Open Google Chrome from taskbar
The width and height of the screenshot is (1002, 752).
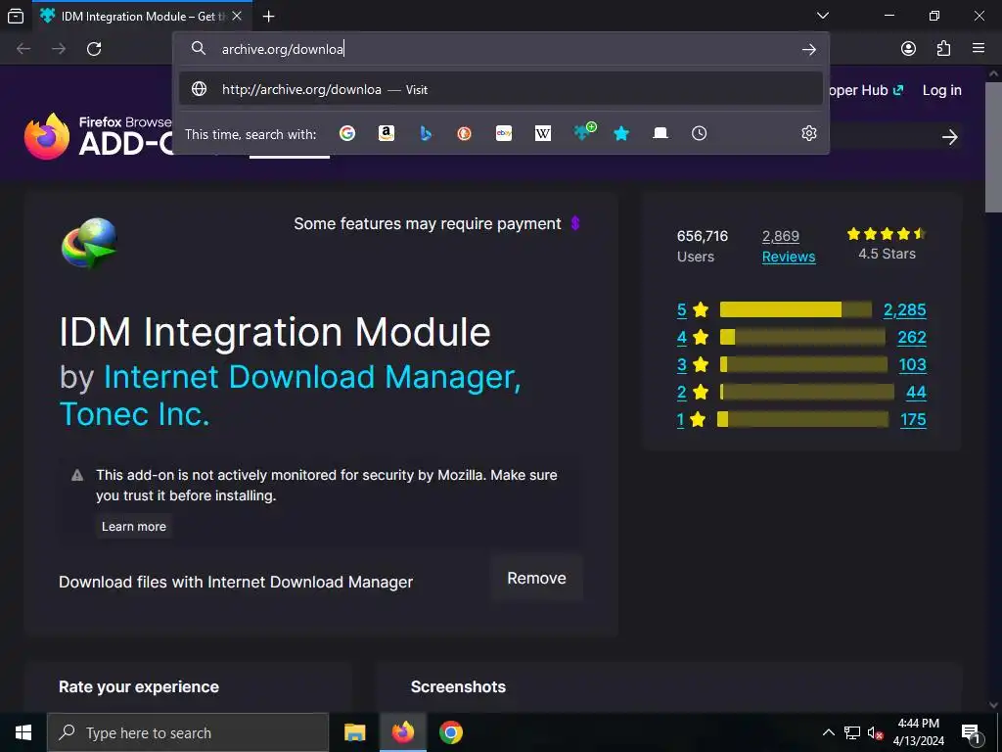pos(450,732)
